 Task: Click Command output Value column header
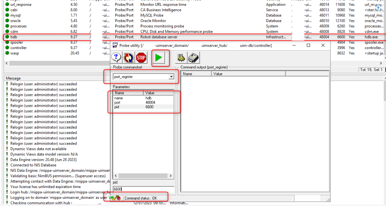(x=249, y=73)
